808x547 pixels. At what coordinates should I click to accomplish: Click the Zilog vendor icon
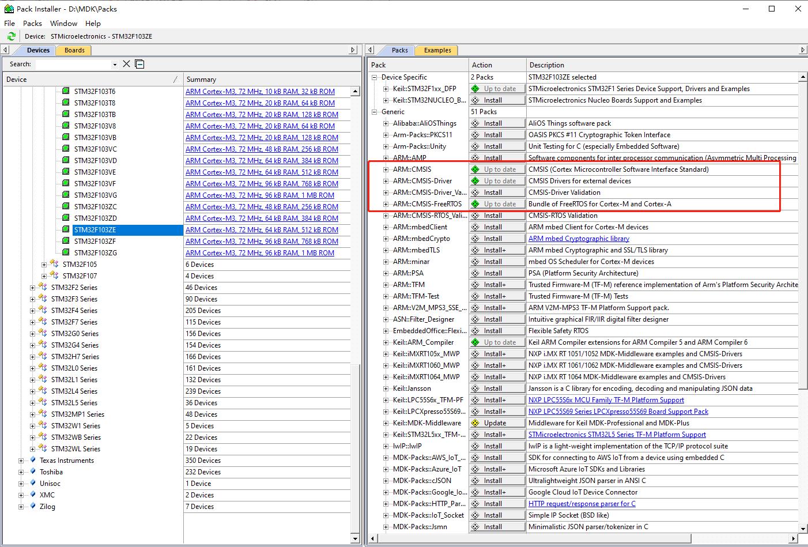point(33,506)
